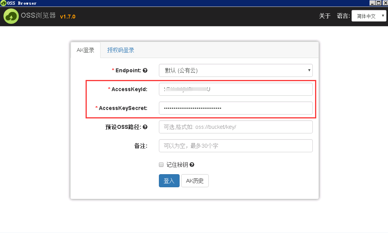Click the help icon next to Endpoint
Viewport: 388px width, 233px height.
[145, 70]
